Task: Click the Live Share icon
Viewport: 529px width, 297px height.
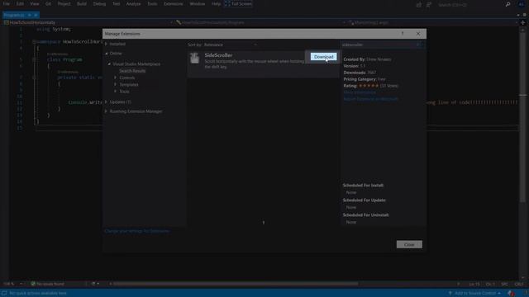Action: (x=419, y=5)
